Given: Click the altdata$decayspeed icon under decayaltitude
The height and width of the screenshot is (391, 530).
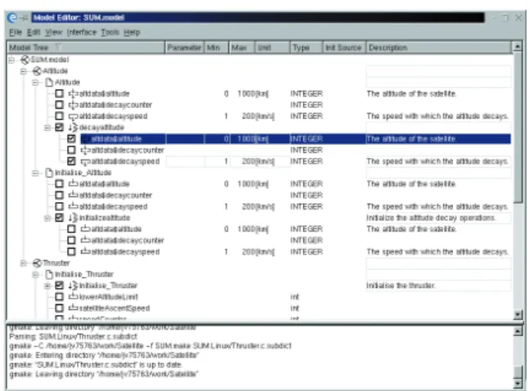Looking at the screenshot, I should pos(85,162).
